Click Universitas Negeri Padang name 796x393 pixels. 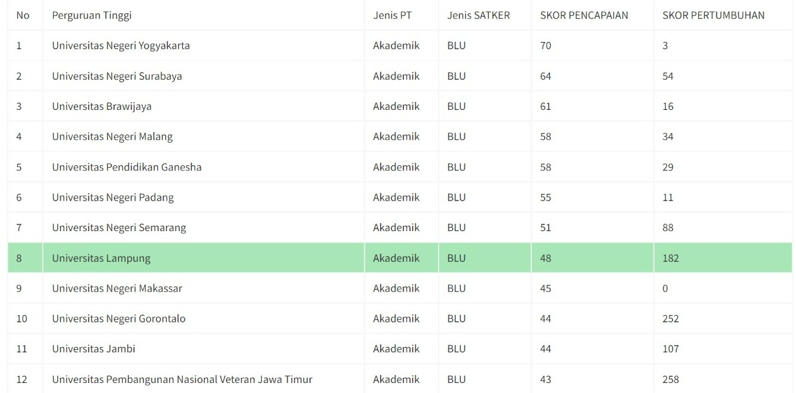coord(113,197)
